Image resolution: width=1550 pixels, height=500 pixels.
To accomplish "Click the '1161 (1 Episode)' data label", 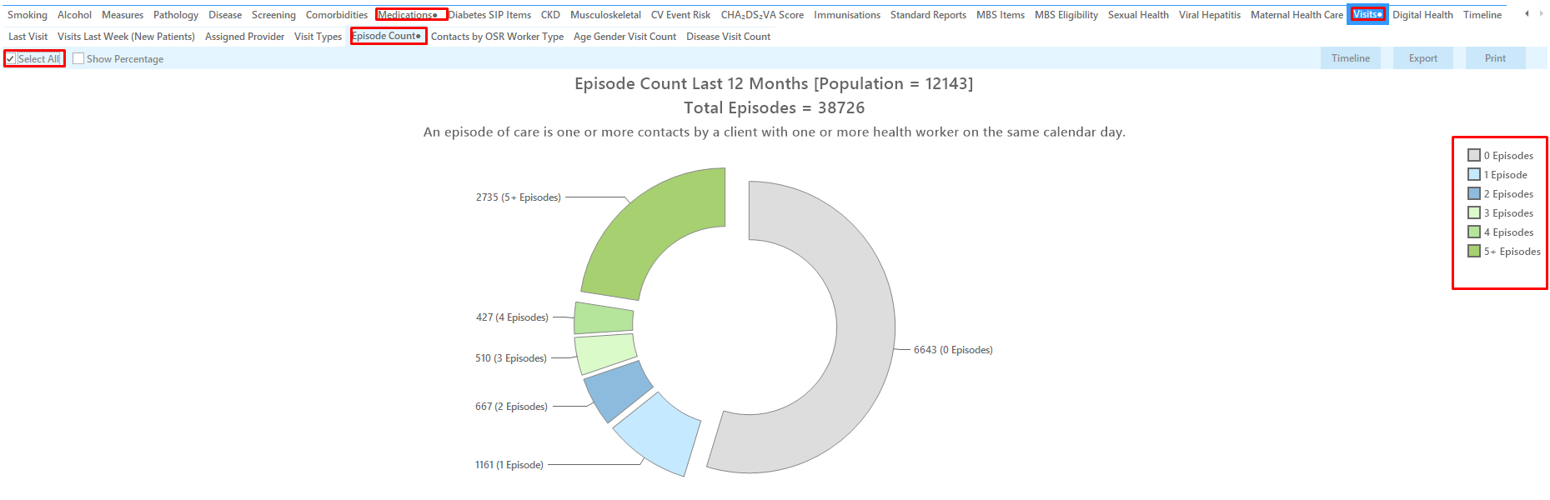I will [509, 465].
